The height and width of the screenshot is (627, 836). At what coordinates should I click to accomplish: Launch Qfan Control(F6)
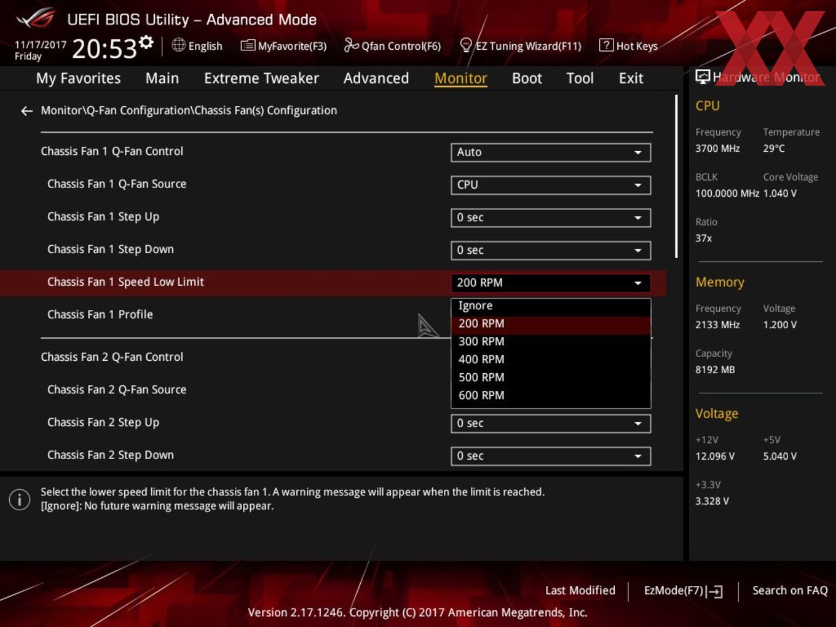coord(393,45)
